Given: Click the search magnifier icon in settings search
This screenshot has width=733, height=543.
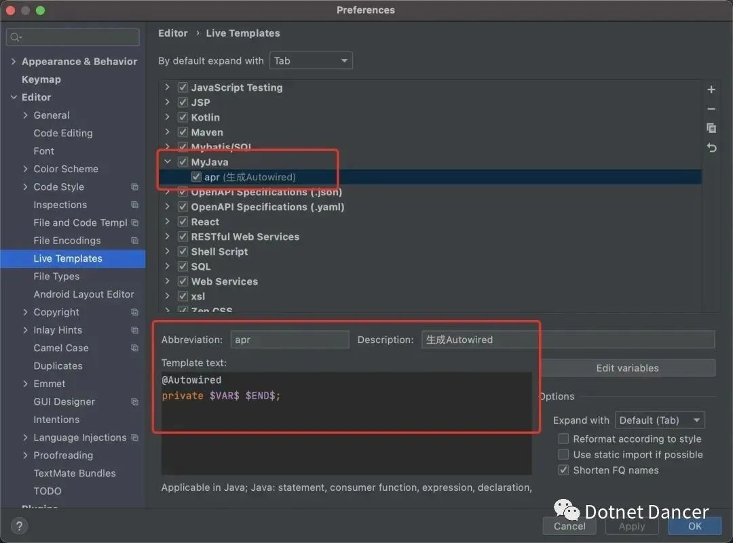Looking at the screenshot, I should click(x=16, y=37).
